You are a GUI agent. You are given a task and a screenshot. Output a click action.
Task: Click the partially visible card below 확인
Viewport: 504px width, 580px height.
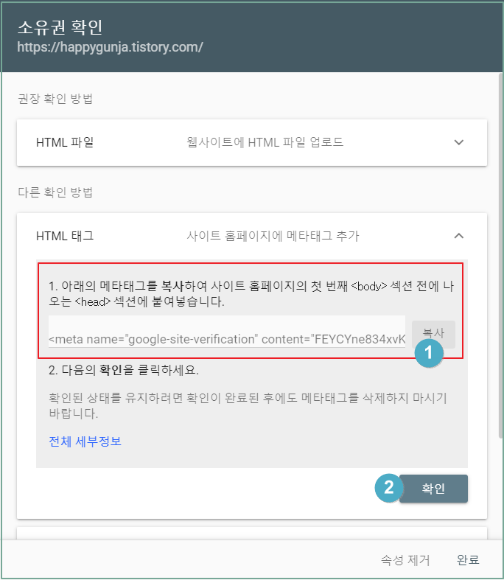click(x=252, y=534)
